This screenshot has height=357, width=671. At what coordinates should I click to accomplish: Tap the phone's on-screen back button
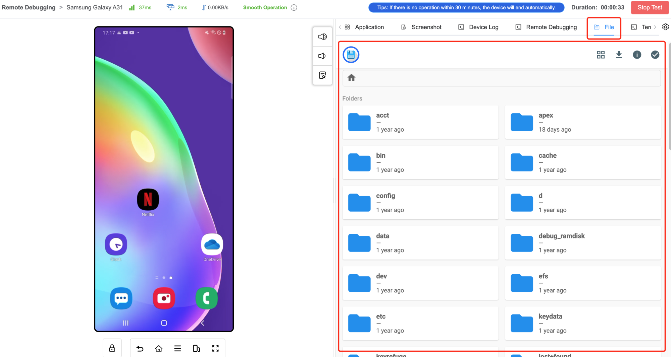pos(202,323)
